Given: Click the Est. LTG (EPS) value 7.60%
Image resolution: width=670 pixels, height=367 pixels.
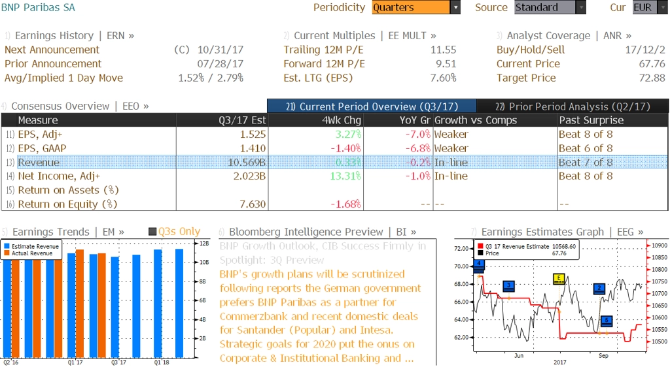Looking at the screenshot, I should [x=443, y=78].
